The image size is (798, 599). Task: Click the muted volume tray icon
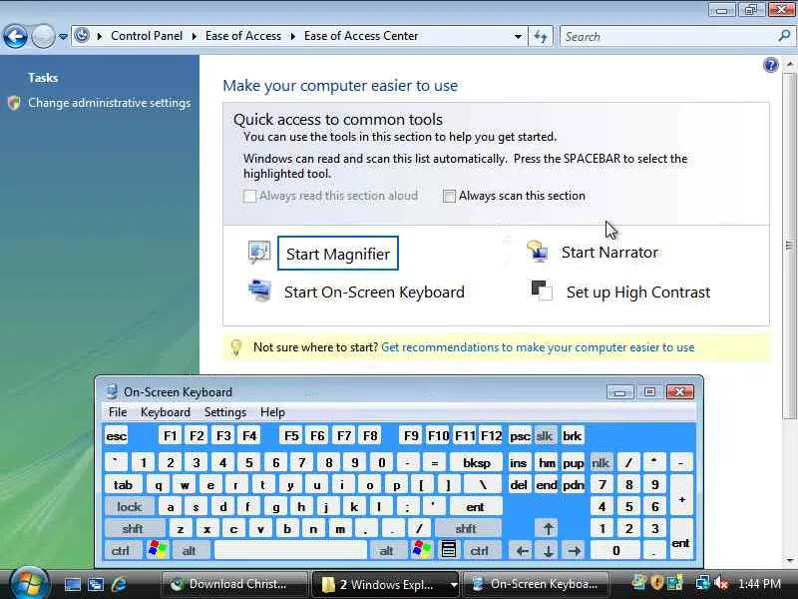click(720, 582)
